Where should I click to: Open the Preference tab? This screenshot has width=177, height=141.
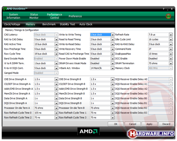[x=75, y=16]
